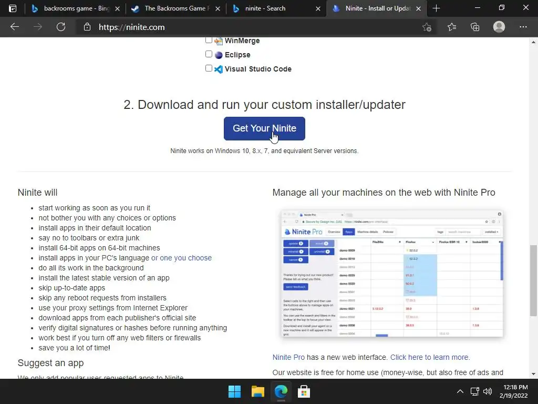Click the scrollbar down arrow
The image size is (538, 404).
(533, 374)
